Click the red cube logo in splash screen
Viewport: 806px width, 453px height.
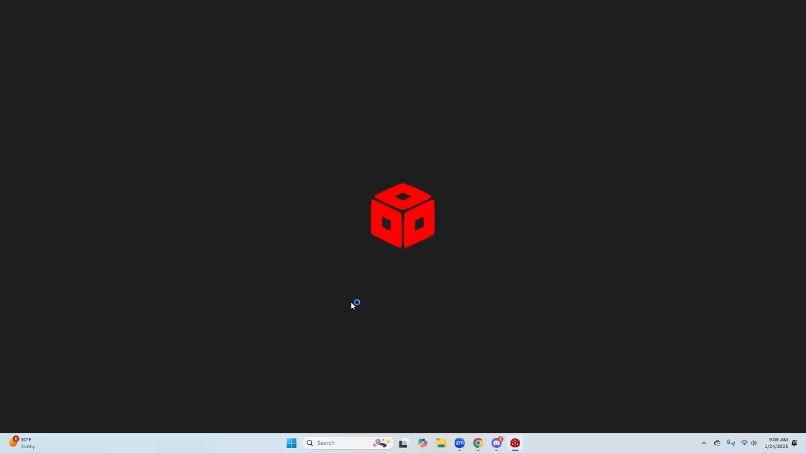(x=403, y=215)
